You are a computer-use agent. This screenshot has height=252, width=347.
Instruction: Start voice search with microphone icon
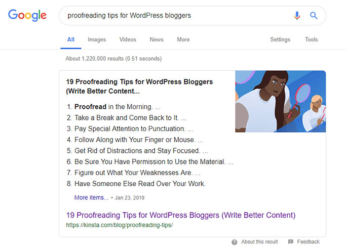[x=297, y=16]
